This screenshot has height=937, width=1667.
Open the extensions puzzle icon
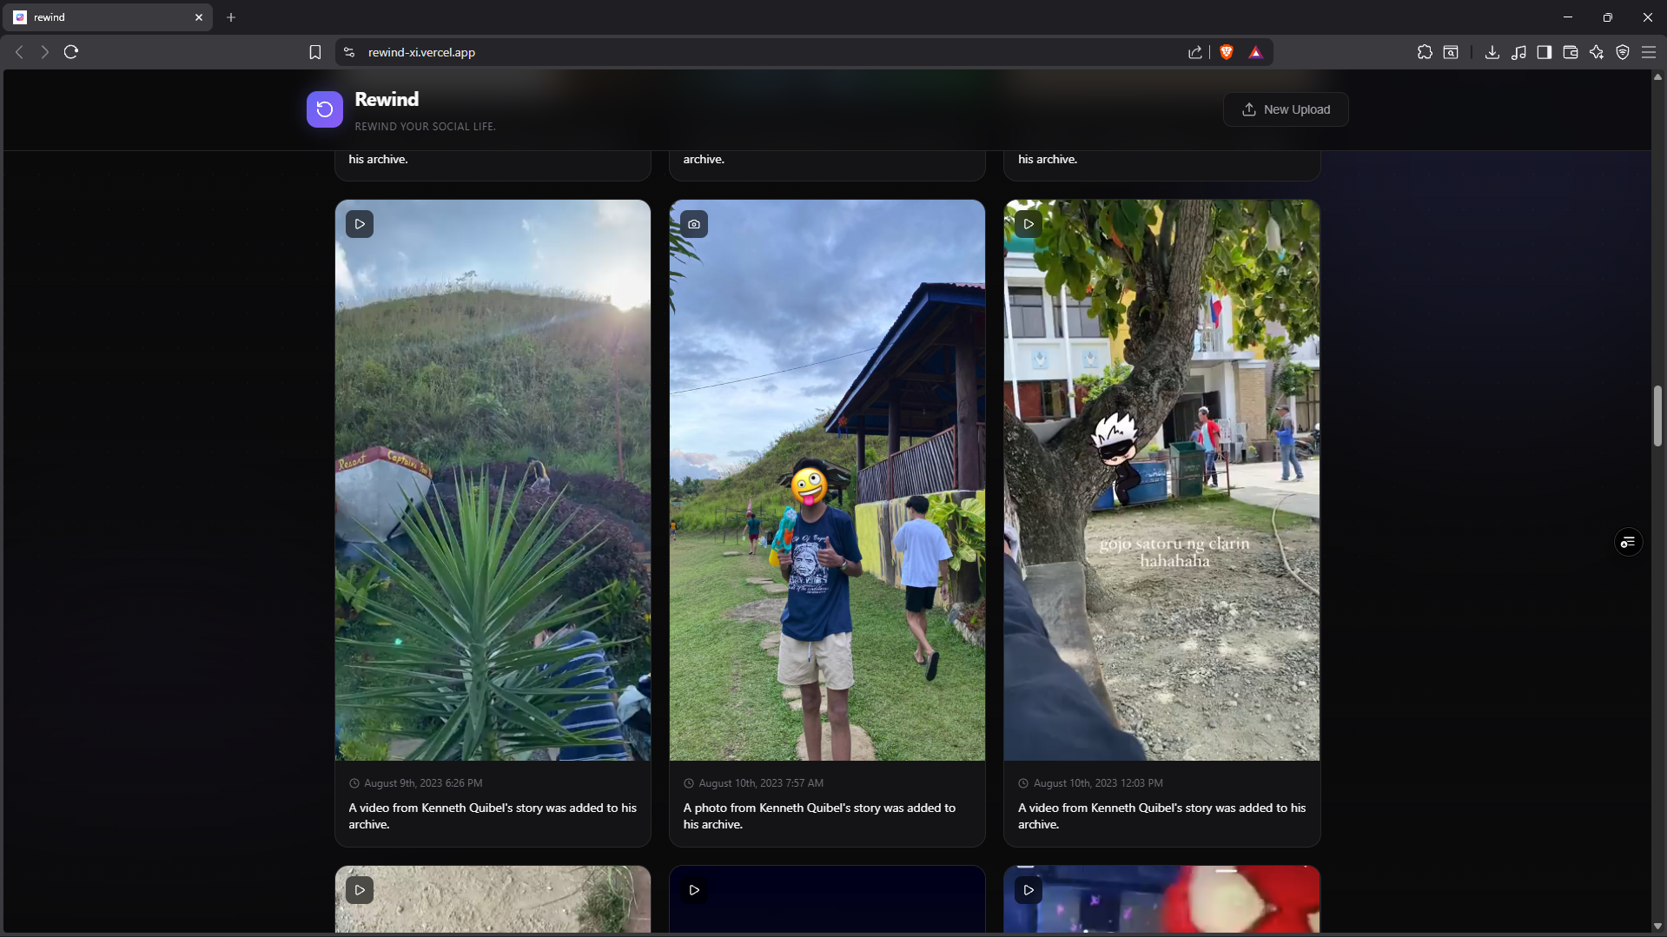tap(1425, 52)
